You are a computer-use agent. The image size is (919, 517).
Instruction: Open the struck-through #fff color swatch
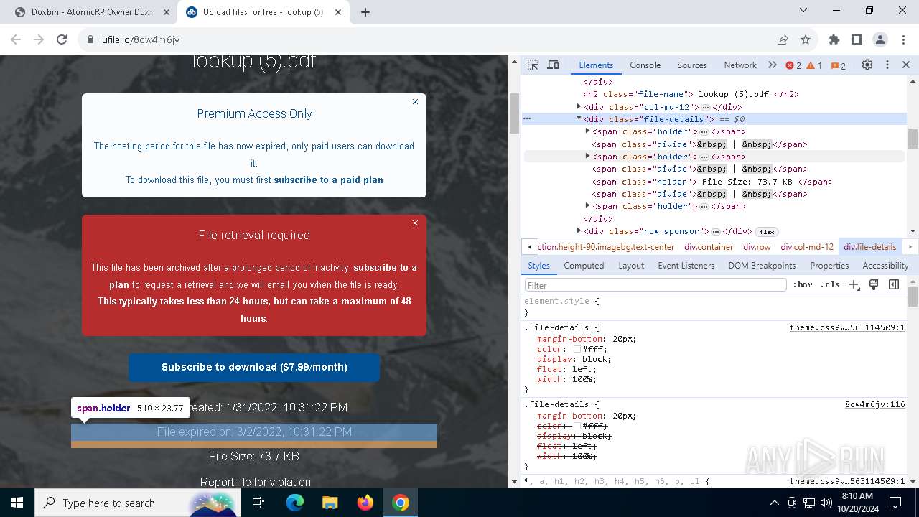click(577, 426)
